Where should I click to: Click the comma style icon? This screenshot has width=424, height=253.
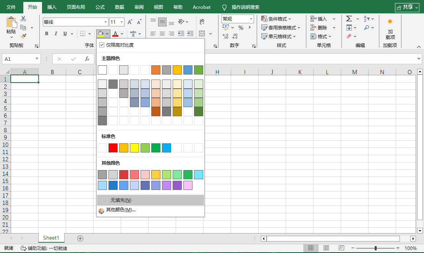click(249, 28)
